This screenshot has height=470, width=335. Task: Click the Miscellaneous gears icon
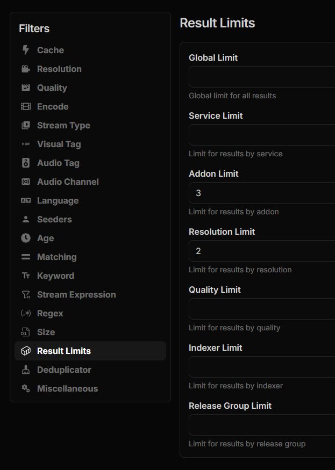point(25,388)
